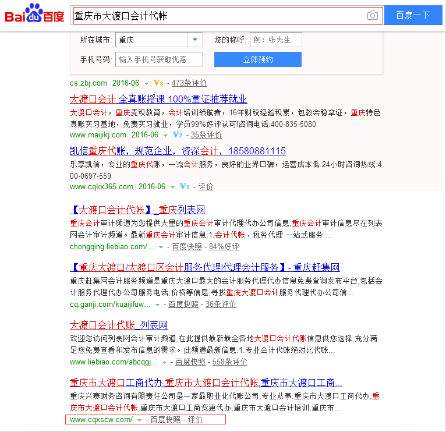Click the Baidu logo
Screen dimensions: 446x432
point(35,15)
